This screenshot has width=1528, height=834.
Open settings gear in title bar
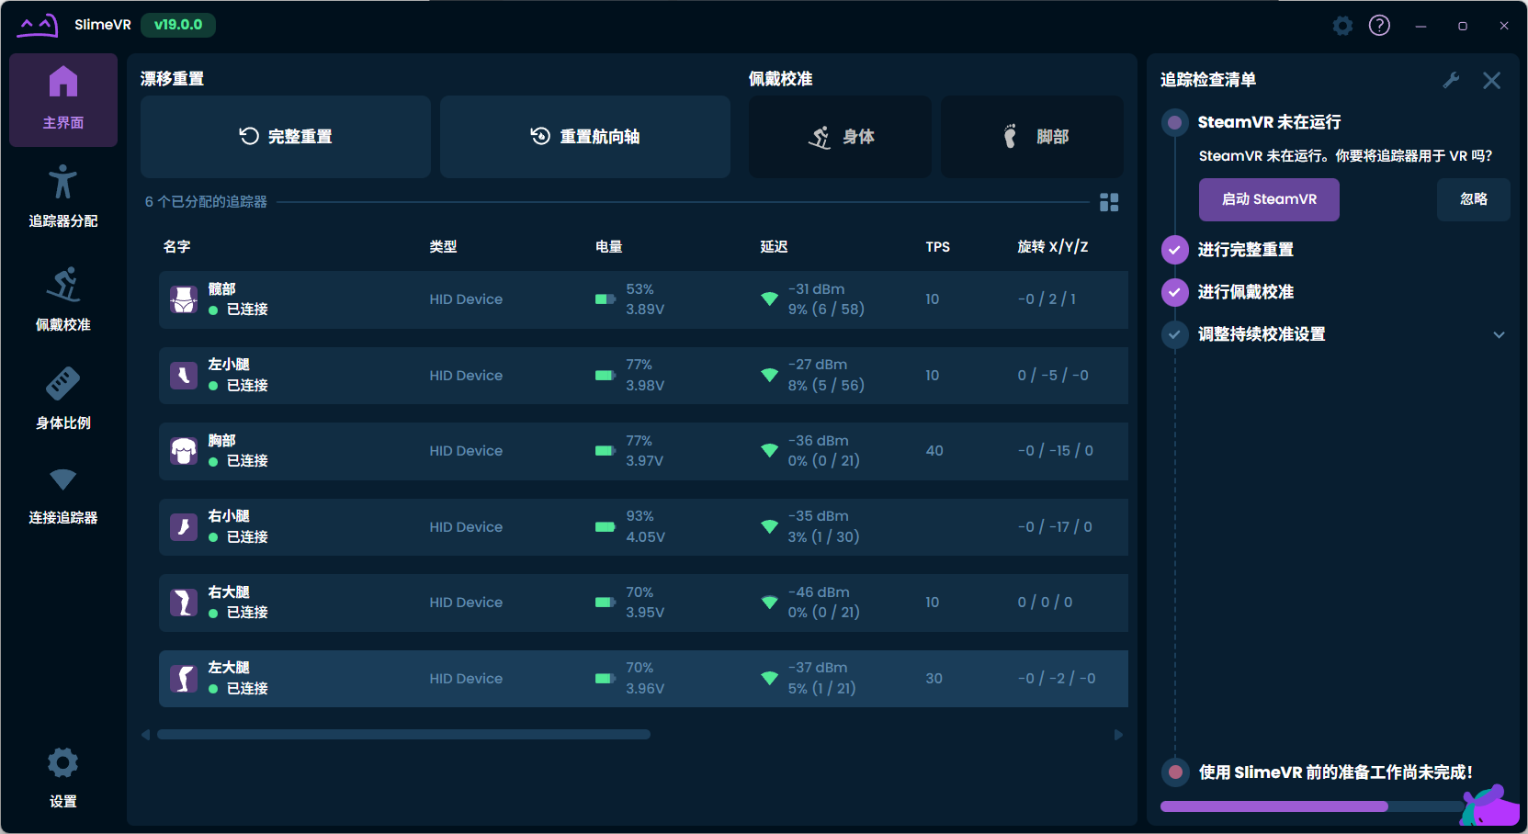1342,26
